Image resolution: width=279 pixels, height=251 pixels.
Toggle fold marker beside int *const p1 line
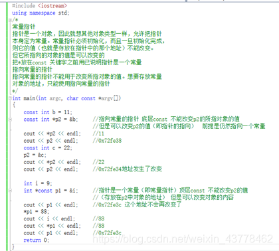[x=10, y=191]
